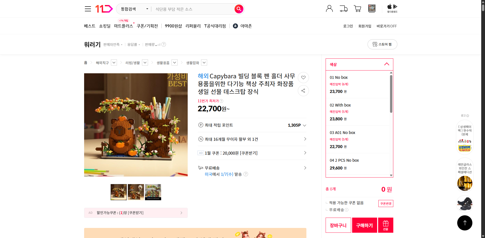Collapse the 색상 color options panel

386,64
